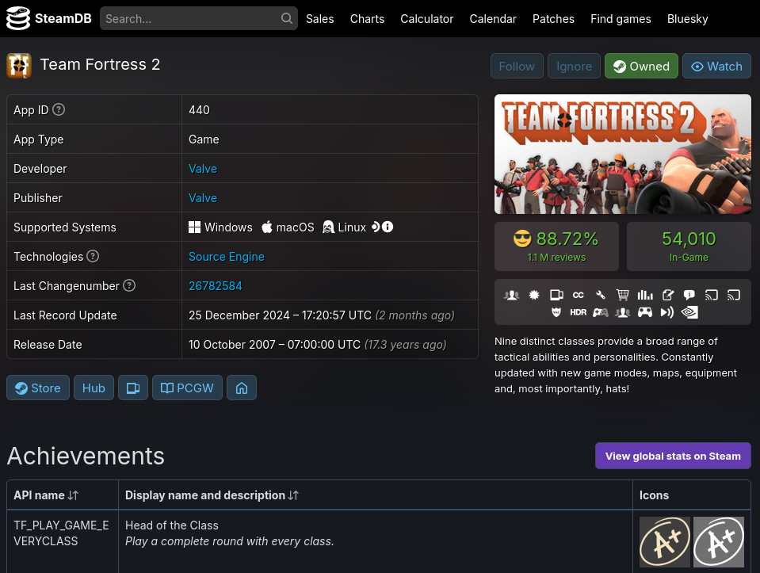
Task: Click the CC captions feature icon
Action: point(579,295)
